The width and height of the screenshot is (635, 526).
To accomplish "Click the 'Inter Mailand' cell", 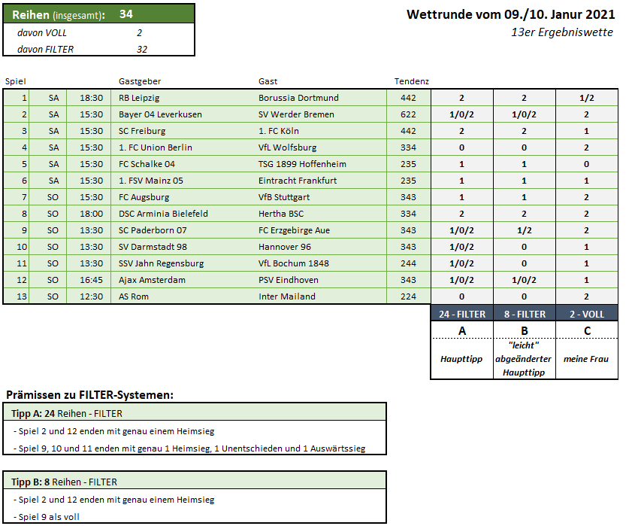I will (287, 296).
